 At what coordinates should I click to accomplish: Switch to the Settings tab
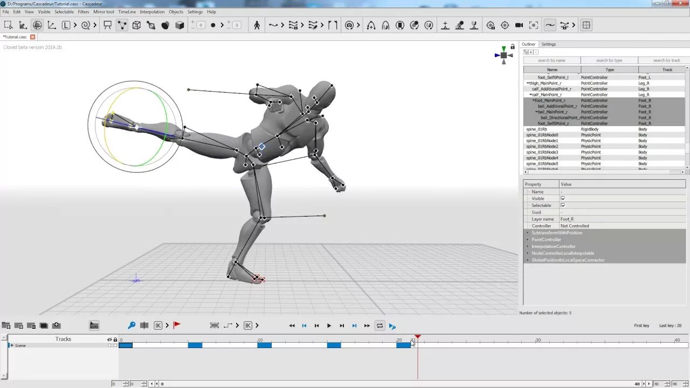click(x=548, y=44)
